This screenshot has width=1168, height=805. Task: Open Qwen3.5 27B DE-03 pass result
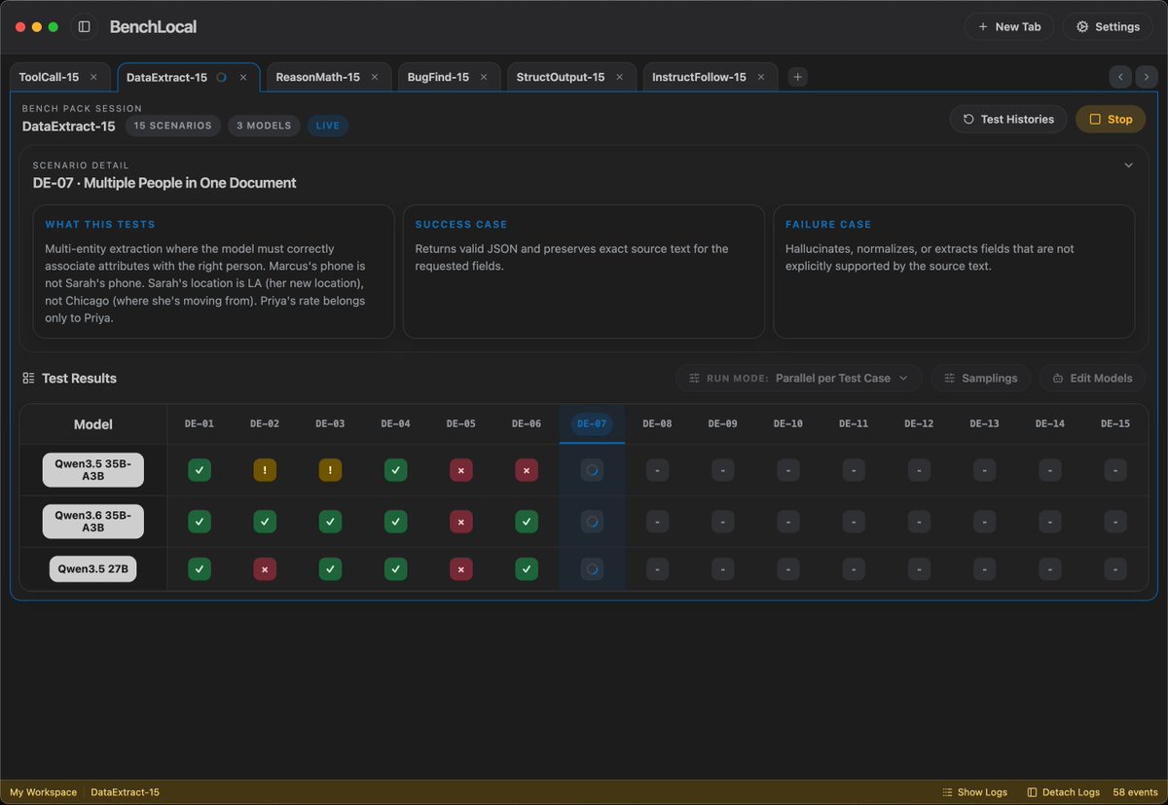coord(330,568)
